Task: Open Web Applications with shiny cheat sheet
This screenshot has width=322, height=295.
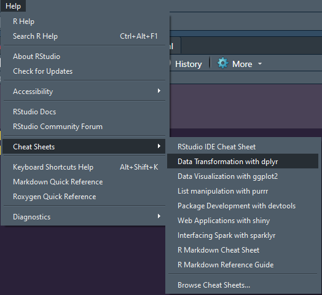Action: pyautogui.click(x=243, y=221)
